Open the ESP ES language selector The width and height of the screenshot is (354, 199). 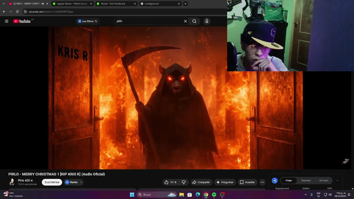[x=319, y=195]
